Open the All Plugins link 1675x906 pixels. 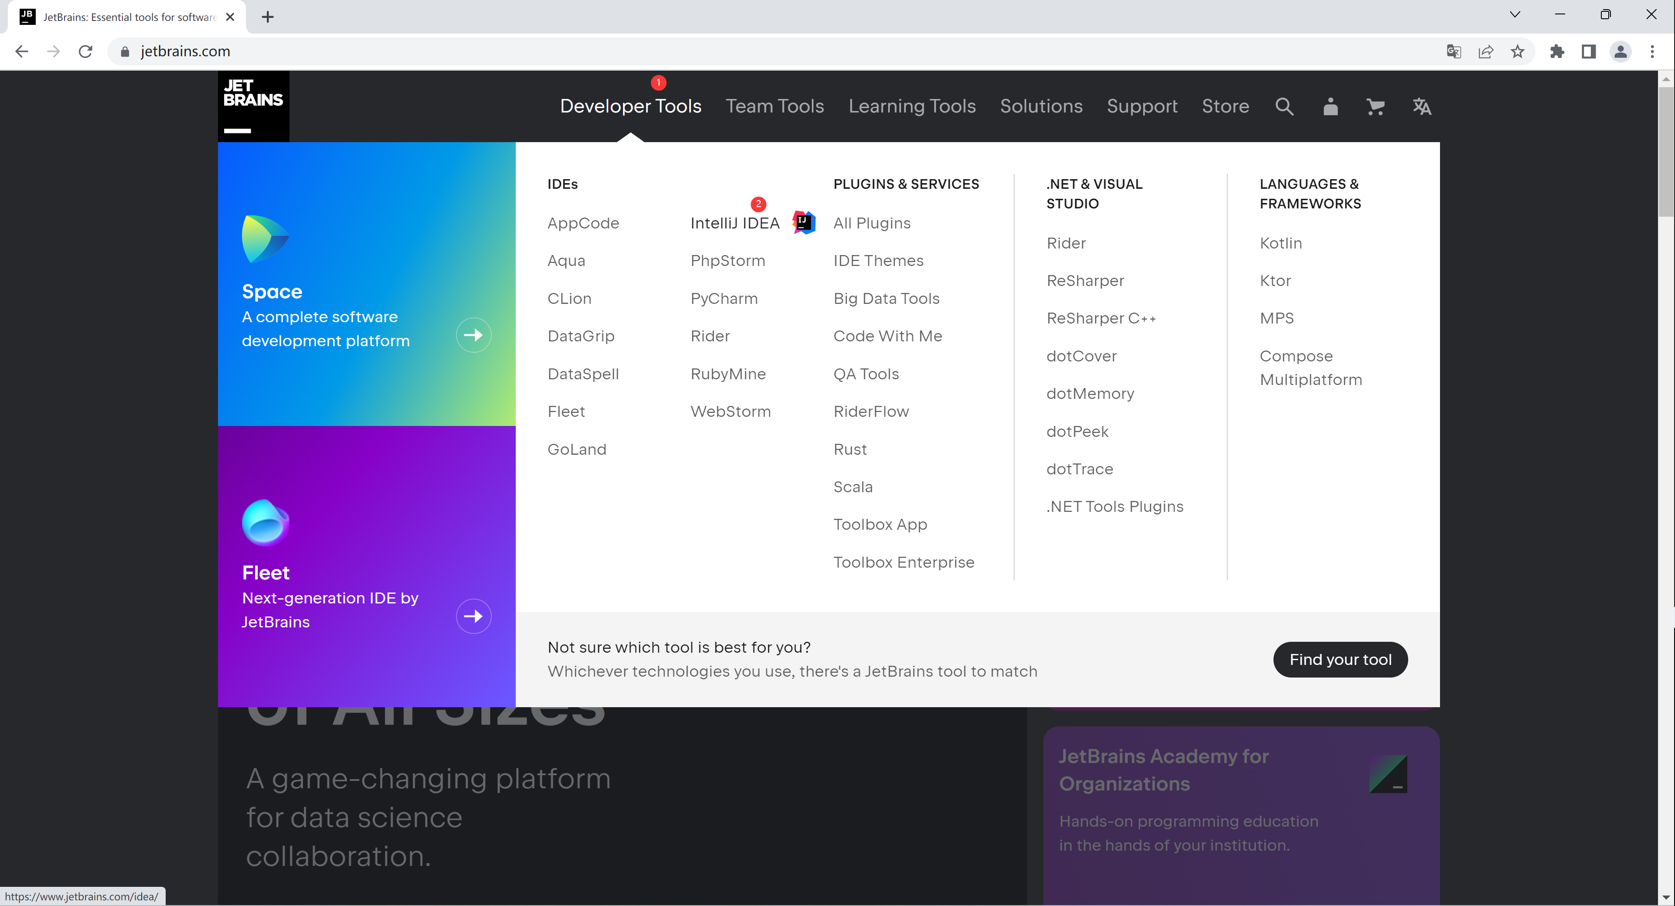coord(872,223)
